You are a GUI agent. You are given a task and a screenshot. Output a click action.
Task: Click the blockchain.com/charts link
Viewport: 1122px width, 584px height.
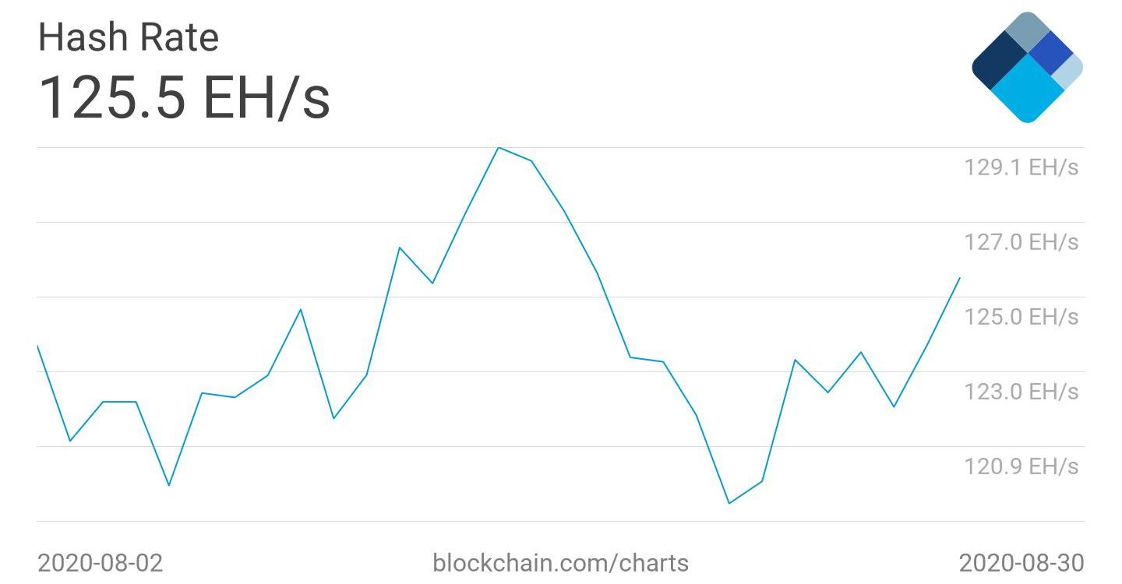click(560, 562)
